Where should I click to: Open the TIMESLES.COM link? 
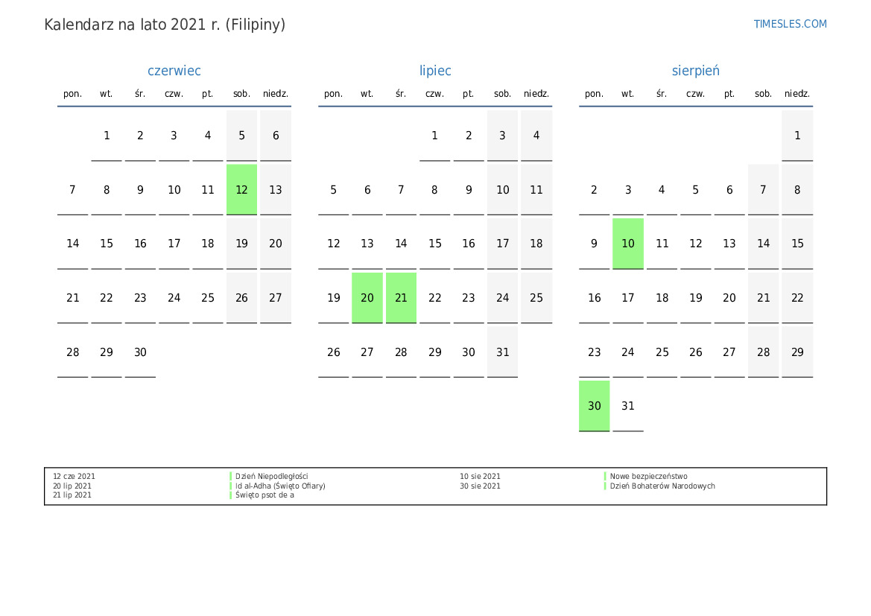tap(790, 24)
